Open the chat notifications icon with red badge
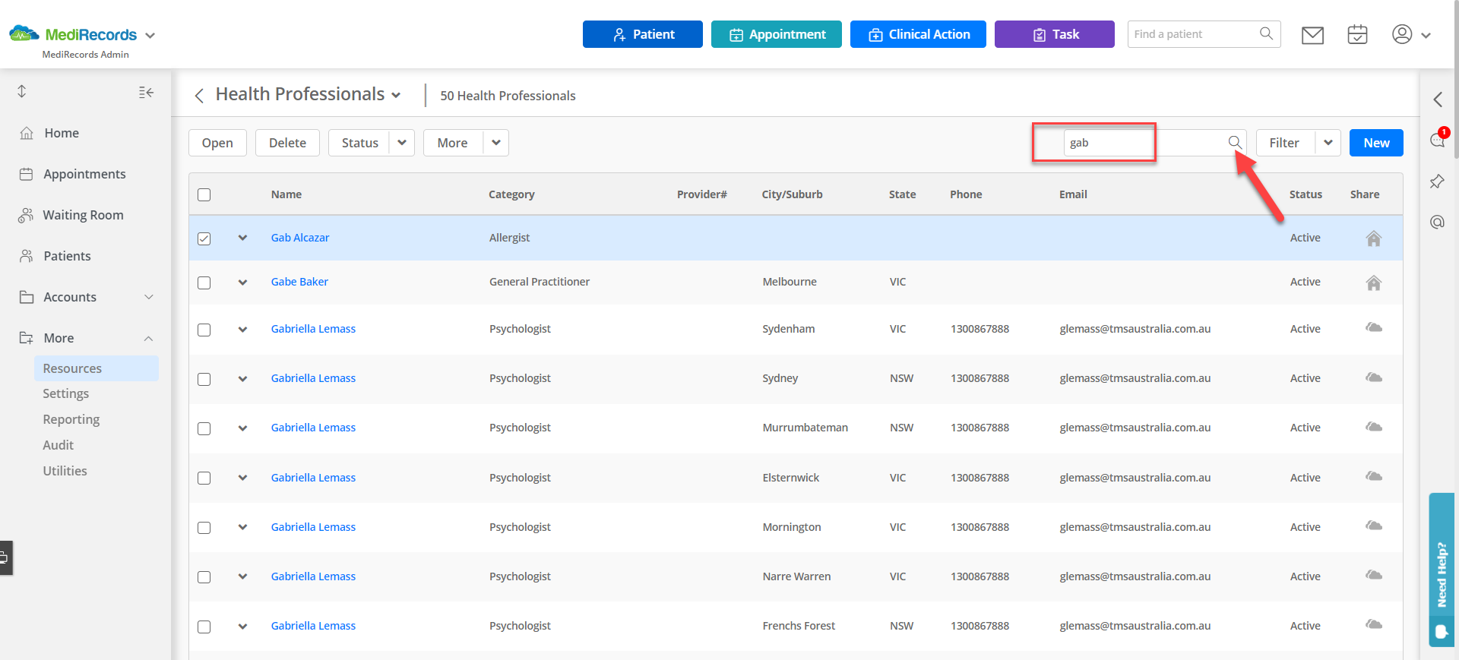The height and width of the screenshot is (660, 1459). tap(1438, 138)
